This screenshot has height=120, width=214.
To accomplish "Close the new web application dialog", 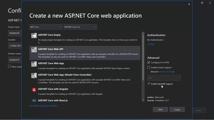I will pos(189,4).
